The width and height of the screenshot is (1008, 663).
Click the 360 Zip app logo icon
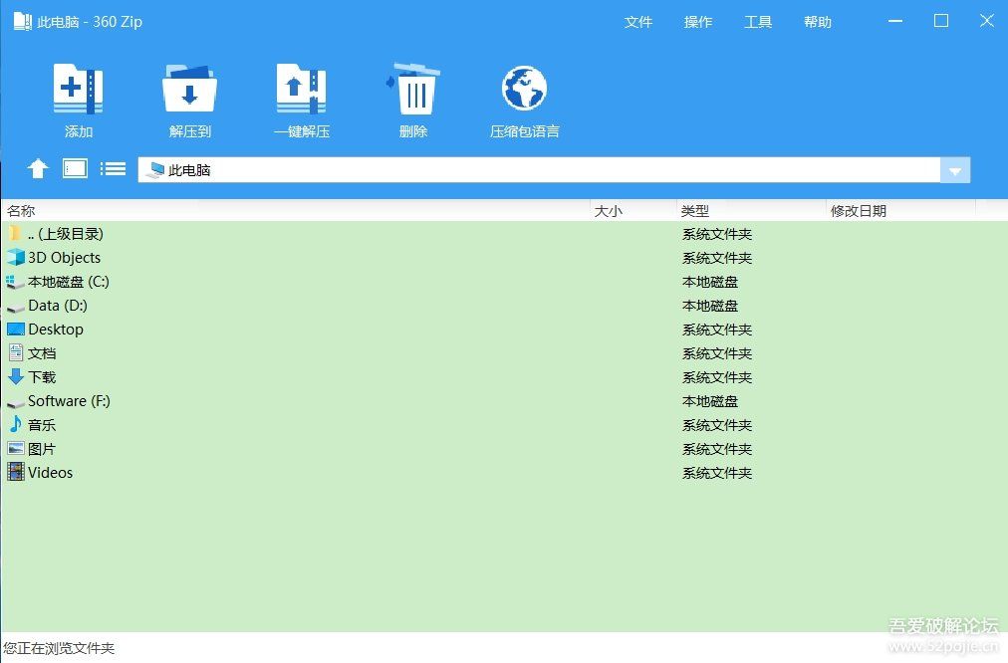coord(23,21)
